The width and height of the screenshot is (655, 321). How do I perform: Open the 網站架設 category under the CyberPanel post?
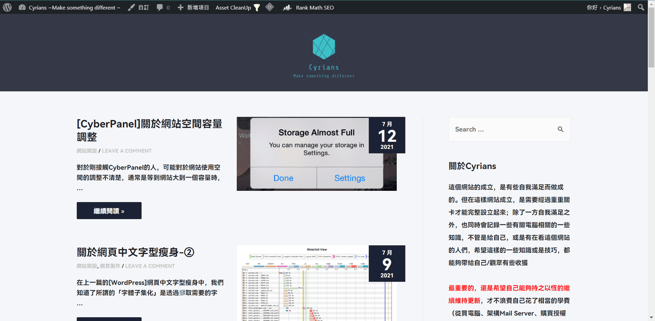pos(86,150)
